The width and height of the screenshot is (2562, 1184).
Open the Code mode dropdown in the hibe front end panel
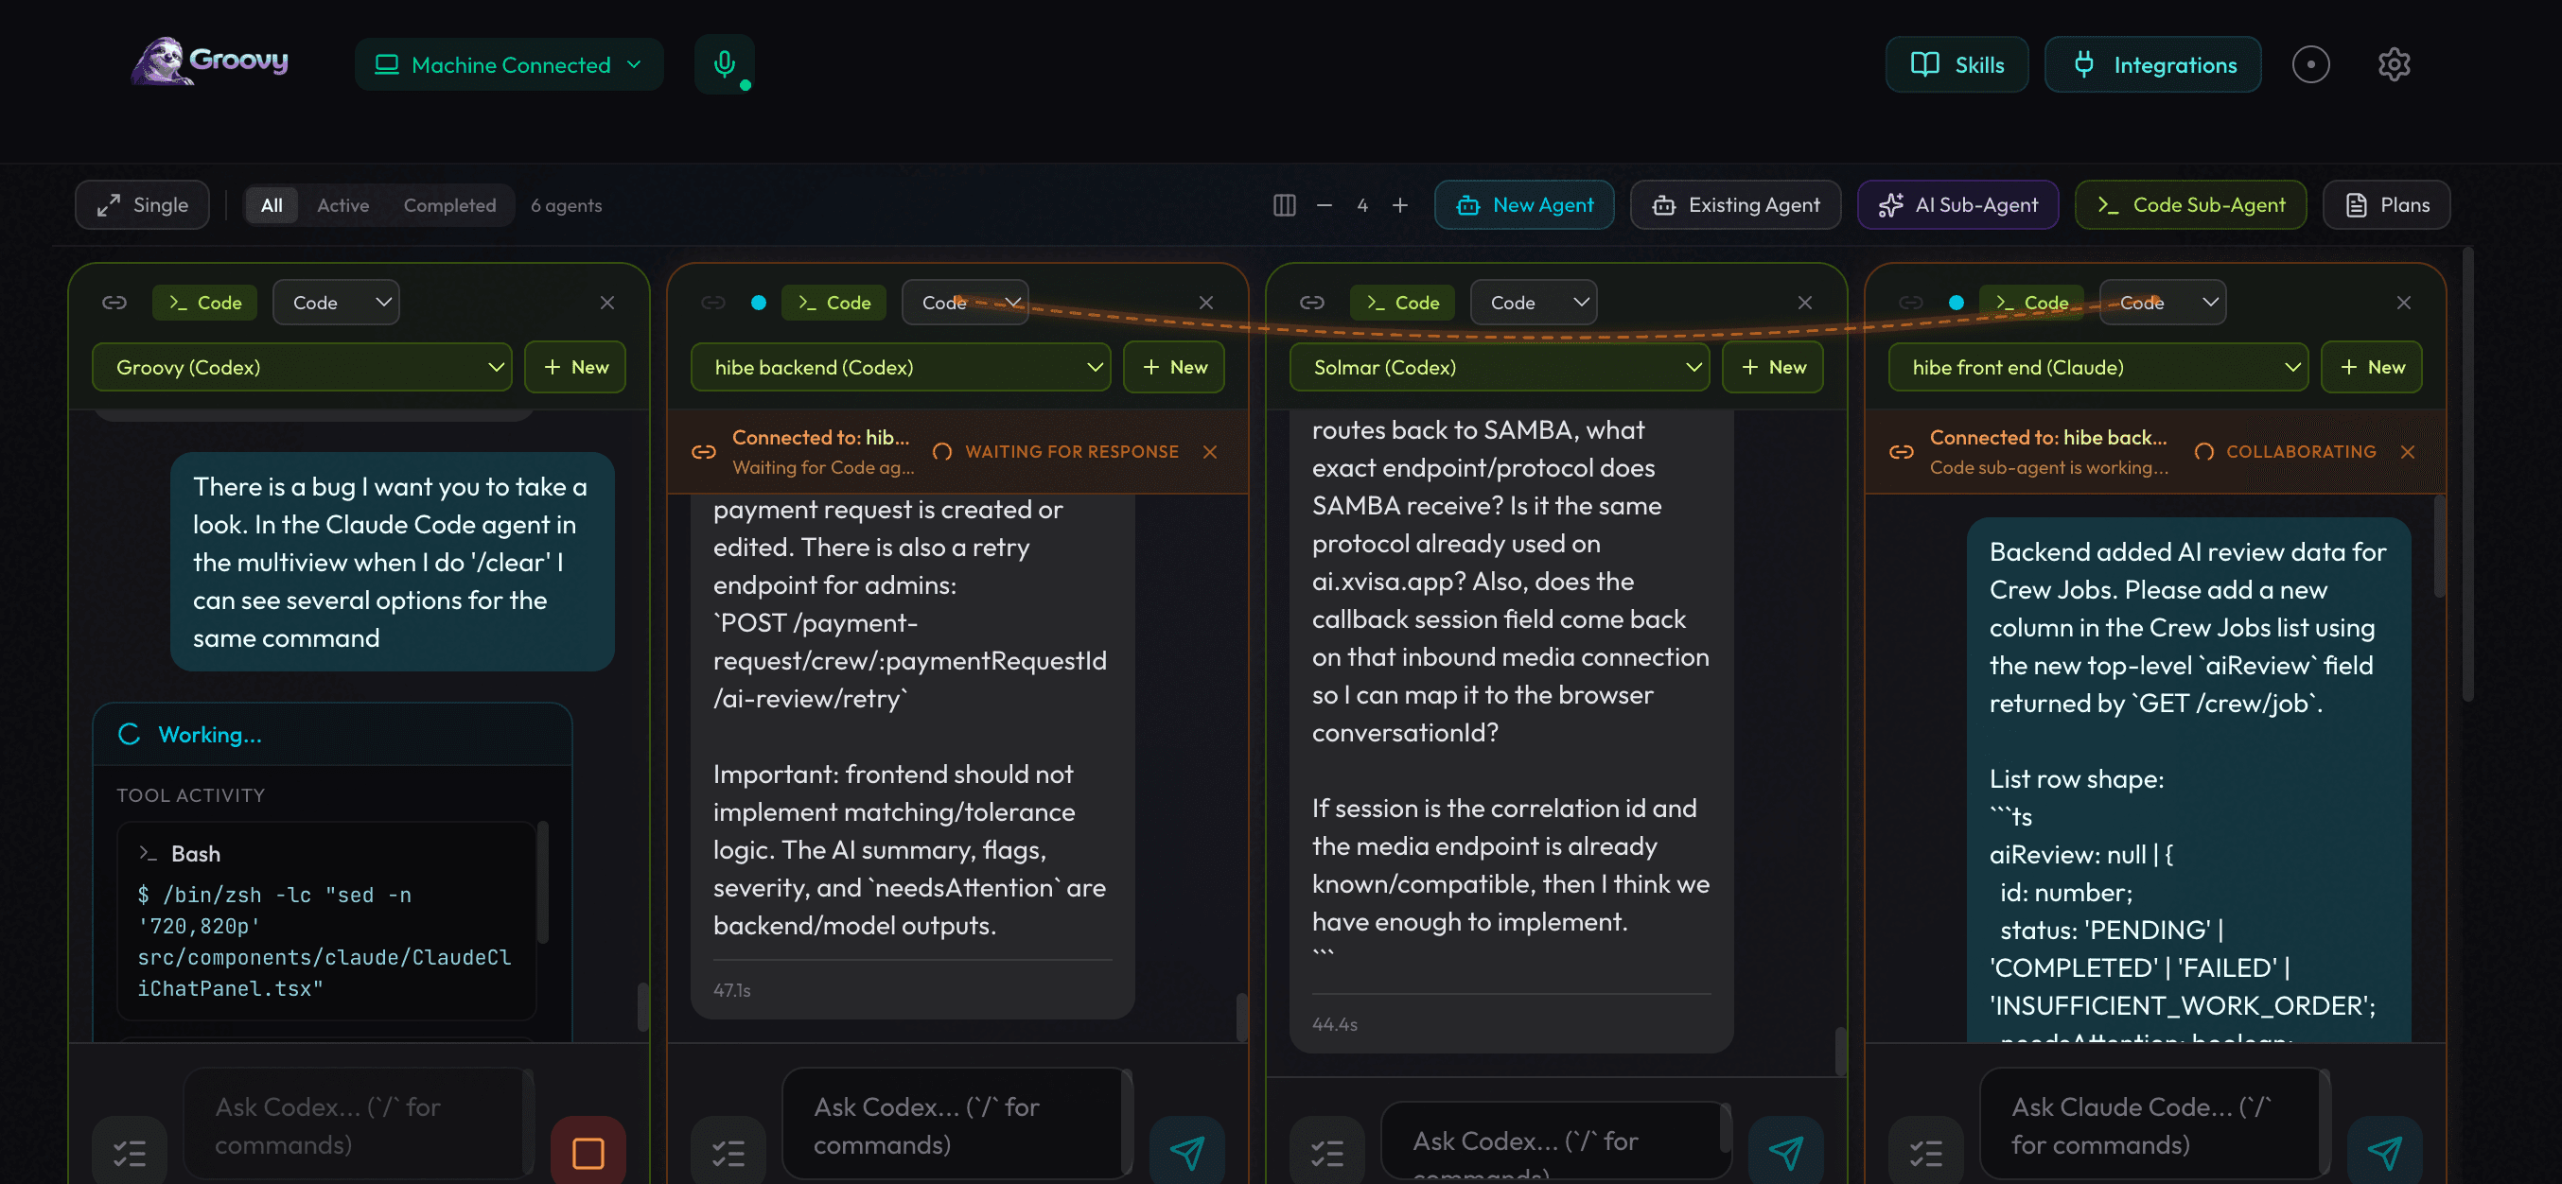pyautogui.click(x=2162, y=303)
